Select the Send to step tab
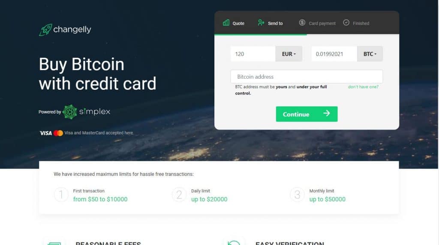Viewport: 439px width, 245px height. point(270,23)
